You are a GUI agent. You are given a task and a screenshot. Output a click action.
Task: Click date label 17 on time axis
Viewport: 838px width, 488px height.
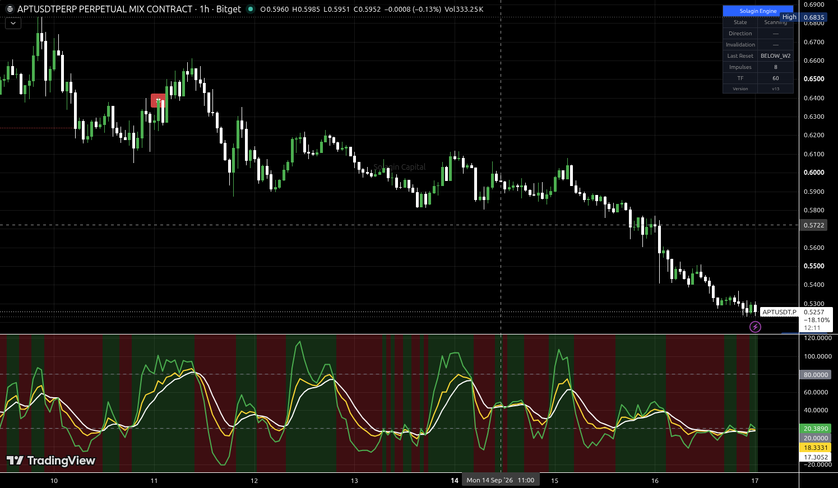755,480
